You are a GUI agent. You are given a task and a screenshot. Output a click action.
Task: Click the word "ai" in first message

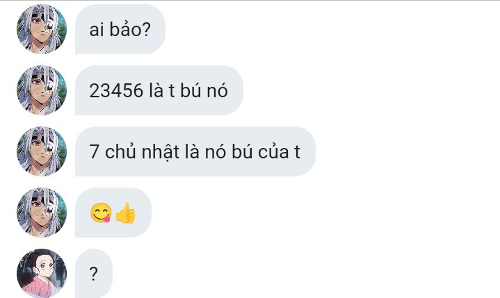(97, 30)
